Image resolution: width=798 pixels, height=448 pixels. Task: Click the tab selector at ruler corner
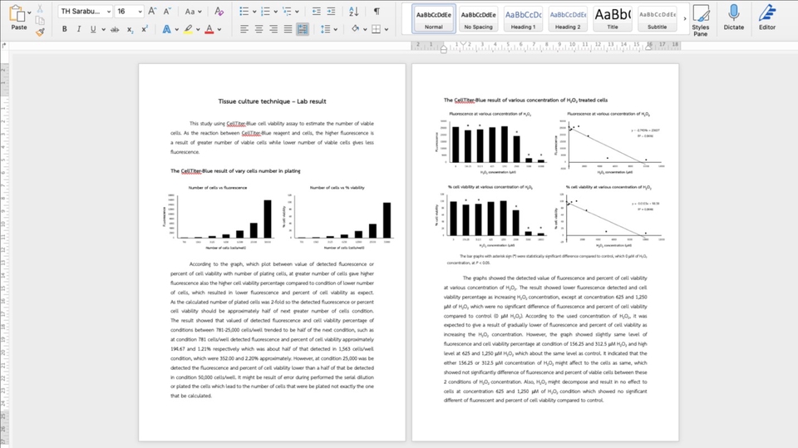4,46
